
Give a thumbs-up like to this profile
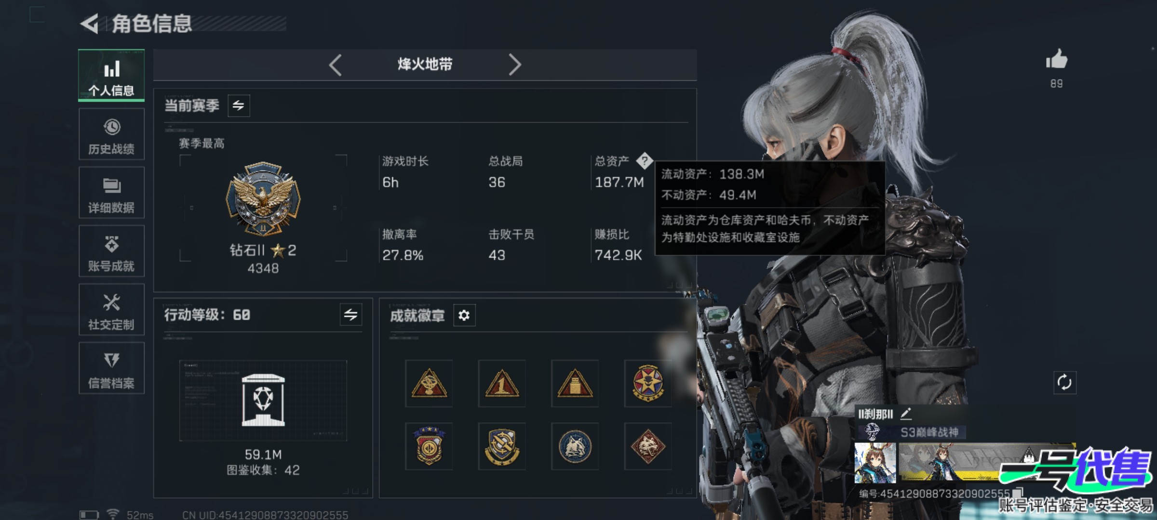pyautogui.click(x=1056, y=59)
